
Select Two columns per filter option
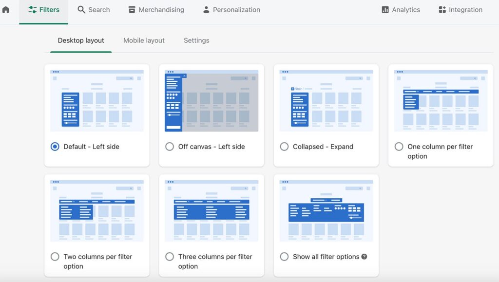(55, 257)
